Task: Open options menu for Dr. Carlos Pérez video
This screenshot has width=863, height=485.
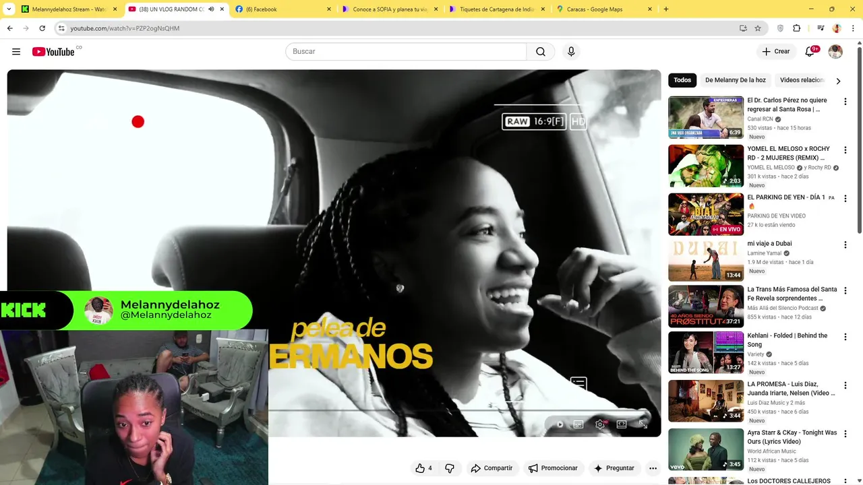Action: (845, 102)
